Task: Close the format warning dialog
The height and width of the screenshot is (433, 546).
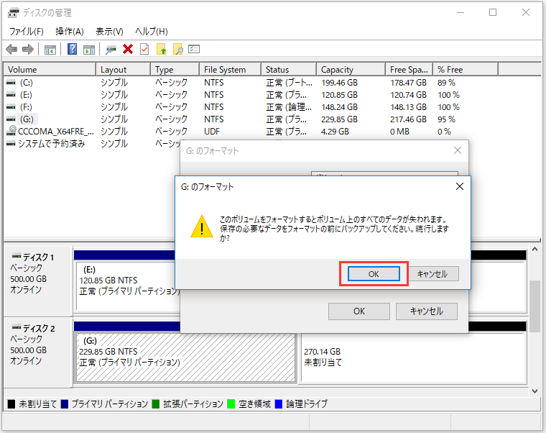Action: point(460,186)
